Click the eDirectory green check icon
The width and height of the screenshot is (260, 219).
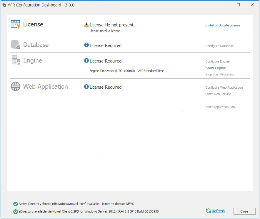(15, 211)
